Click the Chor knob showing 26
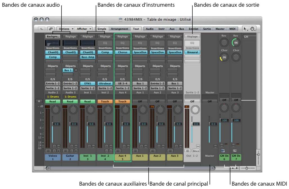The image size is (289, 189). (224, 57)
